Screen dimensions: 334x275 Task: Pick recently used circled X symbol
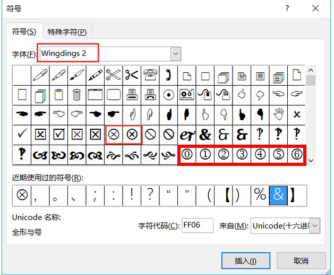pyautogui.click(x=22, y=195)
